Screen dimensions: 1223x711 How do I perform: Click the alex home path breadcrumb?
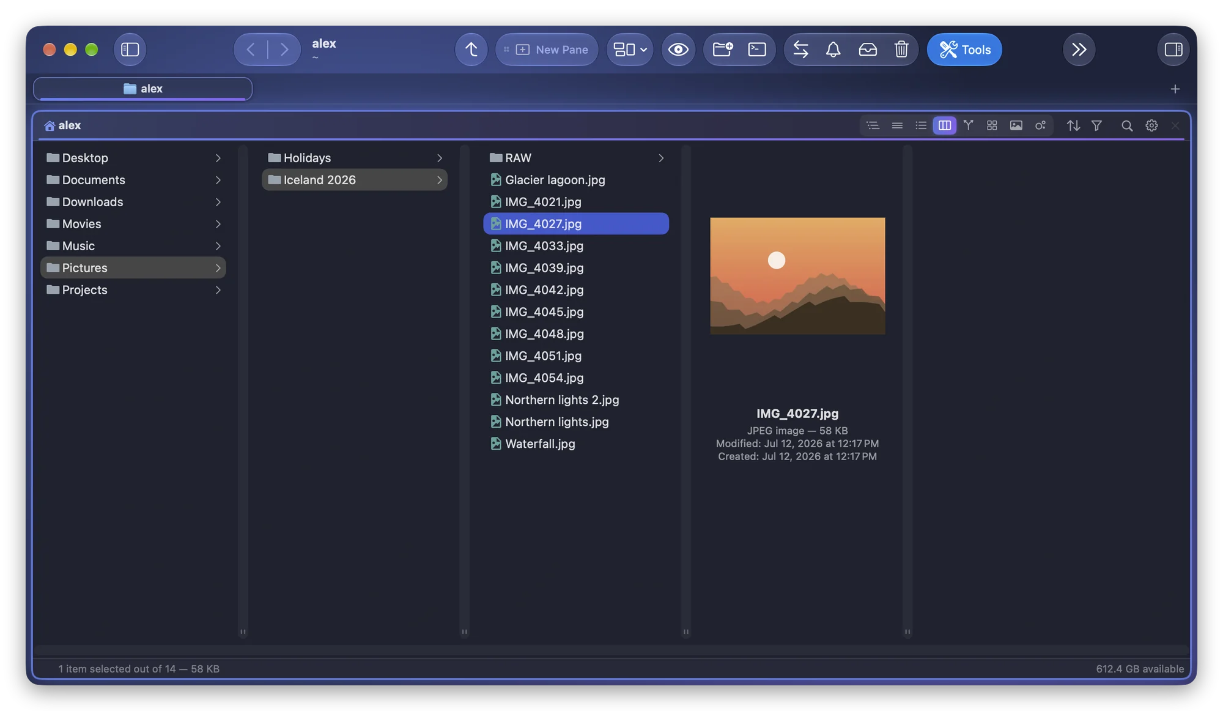[x=62, y=125]
